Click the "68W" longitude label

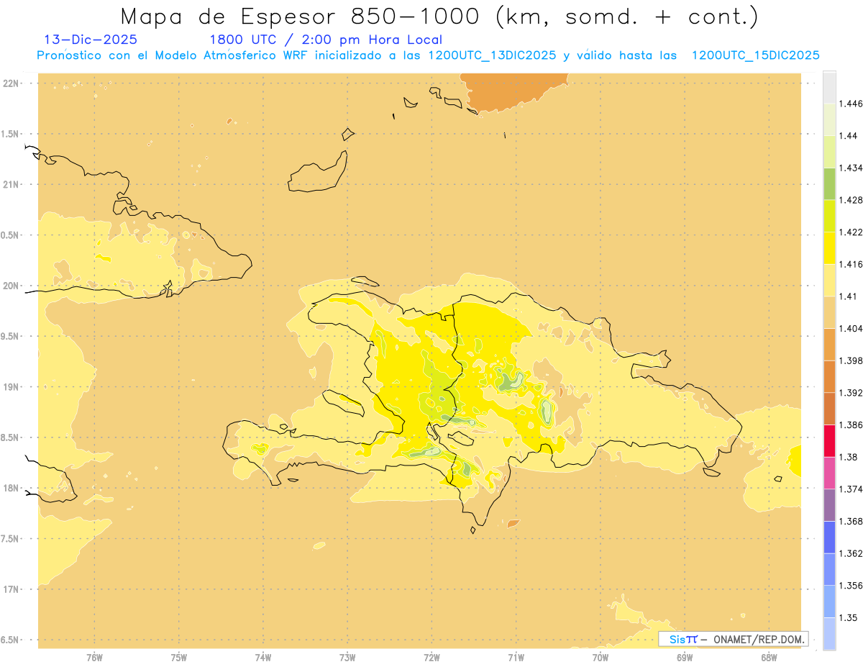point(769,658)
